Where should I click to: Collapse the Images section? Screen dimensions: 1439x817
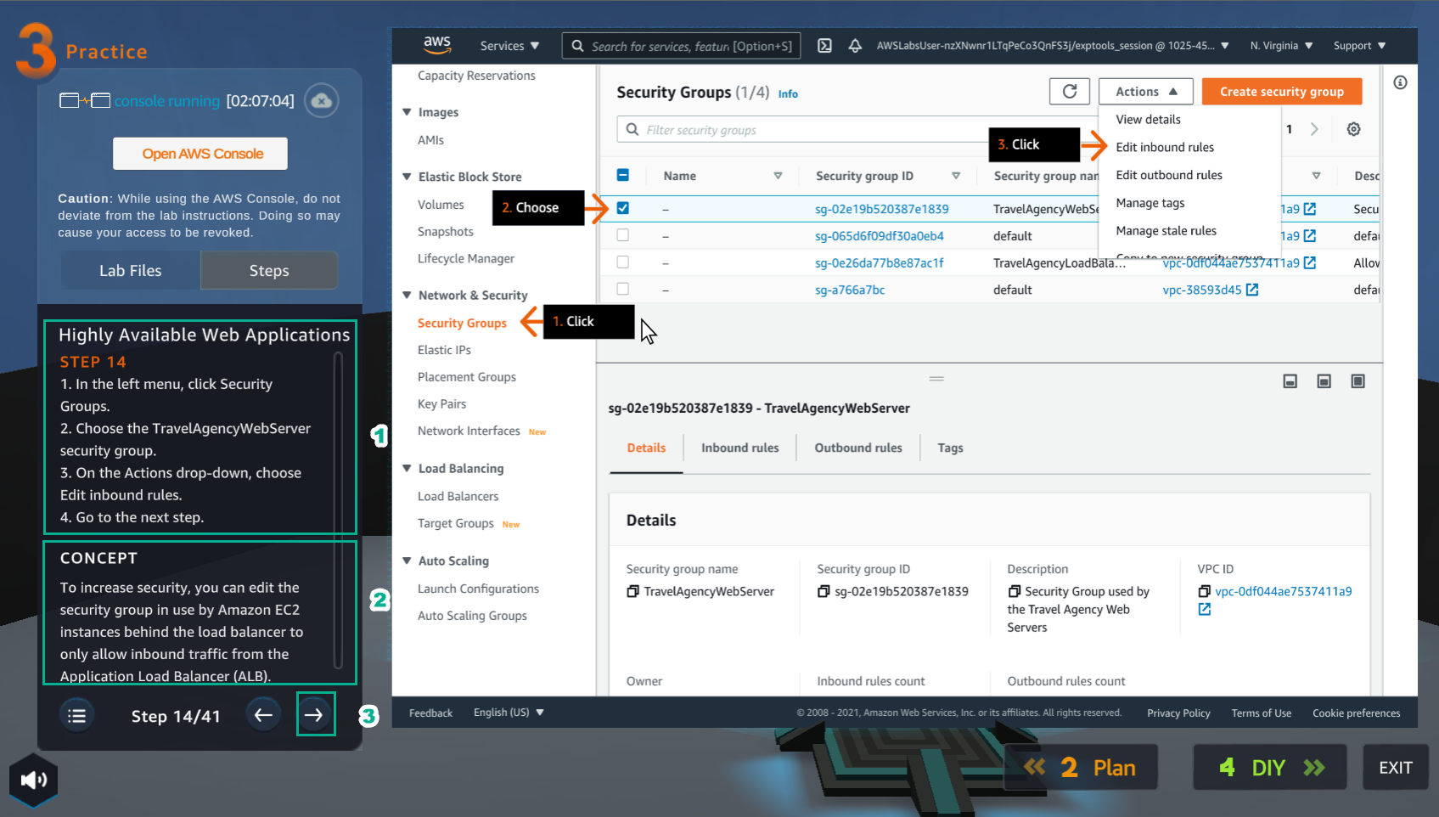point(407,112)
